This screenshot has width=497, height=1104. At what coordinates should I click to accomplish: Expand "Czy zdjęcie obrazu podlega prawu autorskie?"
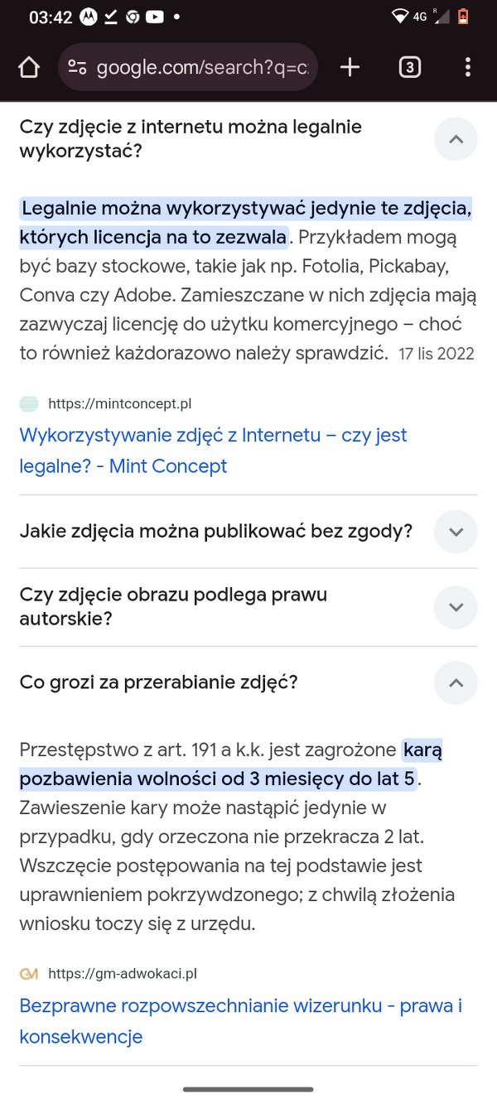point(456,607)
